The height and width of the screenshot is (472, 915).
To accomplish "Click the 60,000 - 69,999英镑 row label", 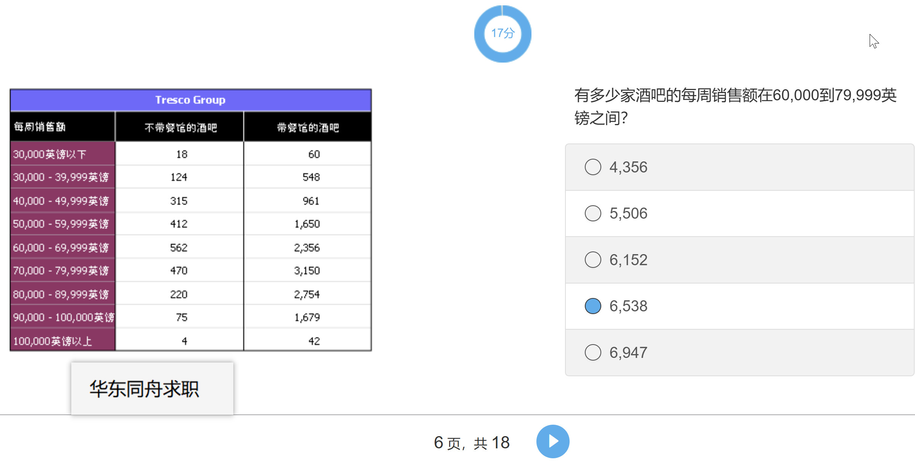I will 61,248.
